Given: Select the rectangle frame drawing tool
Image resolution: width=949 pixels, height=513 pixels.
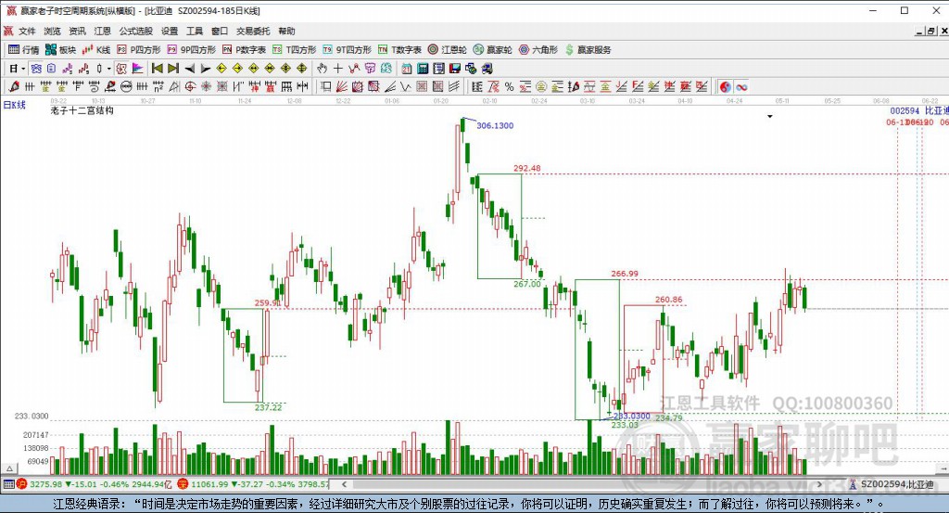Looking at the screenshot, I should pos(325,87).
